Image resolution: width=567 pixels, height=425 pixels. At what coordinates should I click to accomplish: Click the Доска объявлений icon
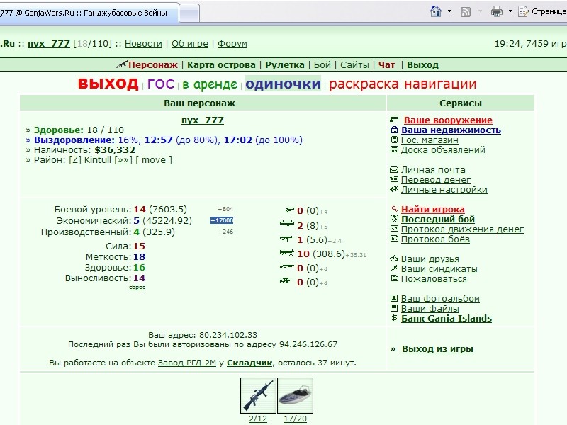tap(394, 149)
